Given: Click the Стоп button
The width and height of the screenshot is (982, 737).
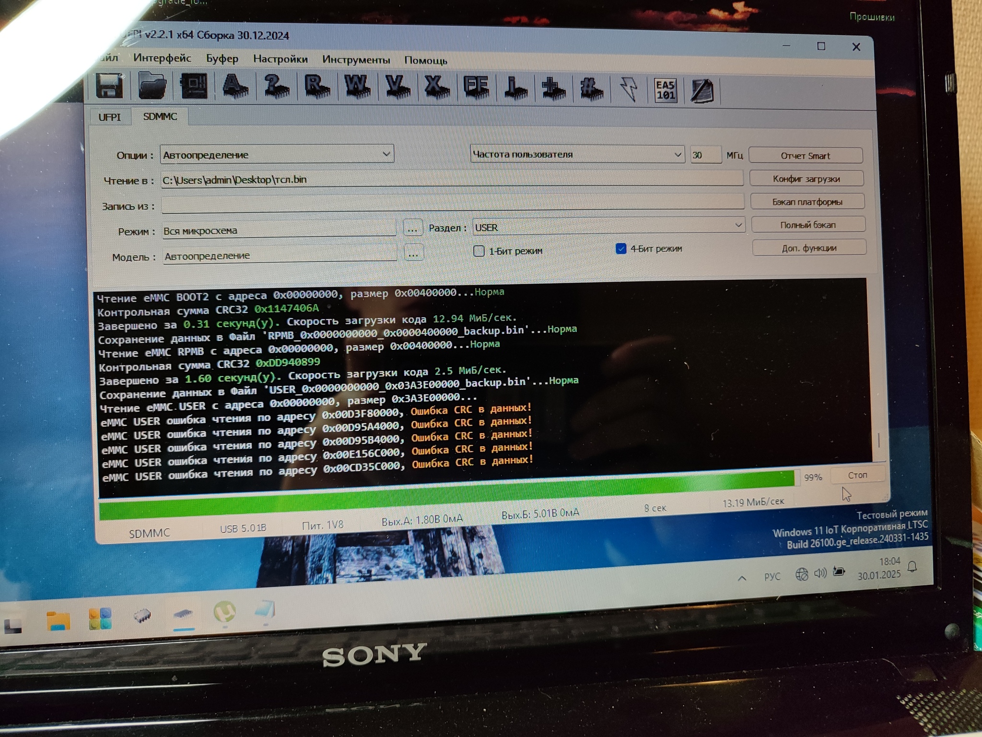Looking at the screenshot, I should (857, 475).
